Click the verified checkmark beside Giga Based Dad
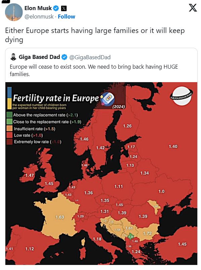 click(x=64, y=57)
